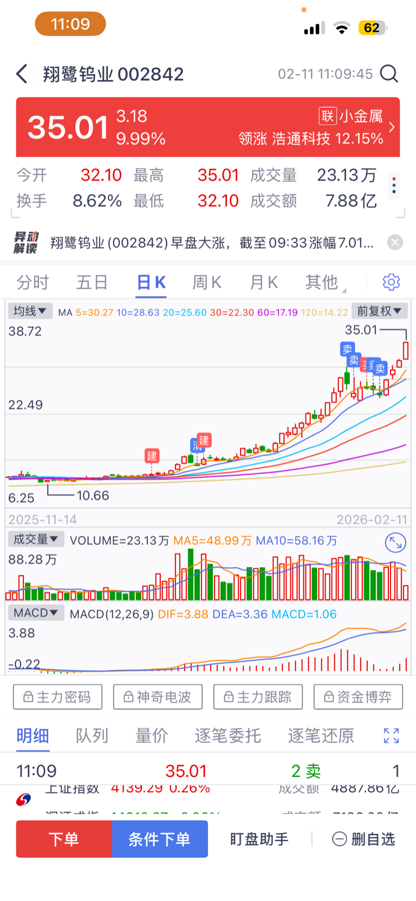Open the 前复权 adjustment dropdown
Image resolution: width=416 pixels, height=901 pixels.
coord(379,311)
